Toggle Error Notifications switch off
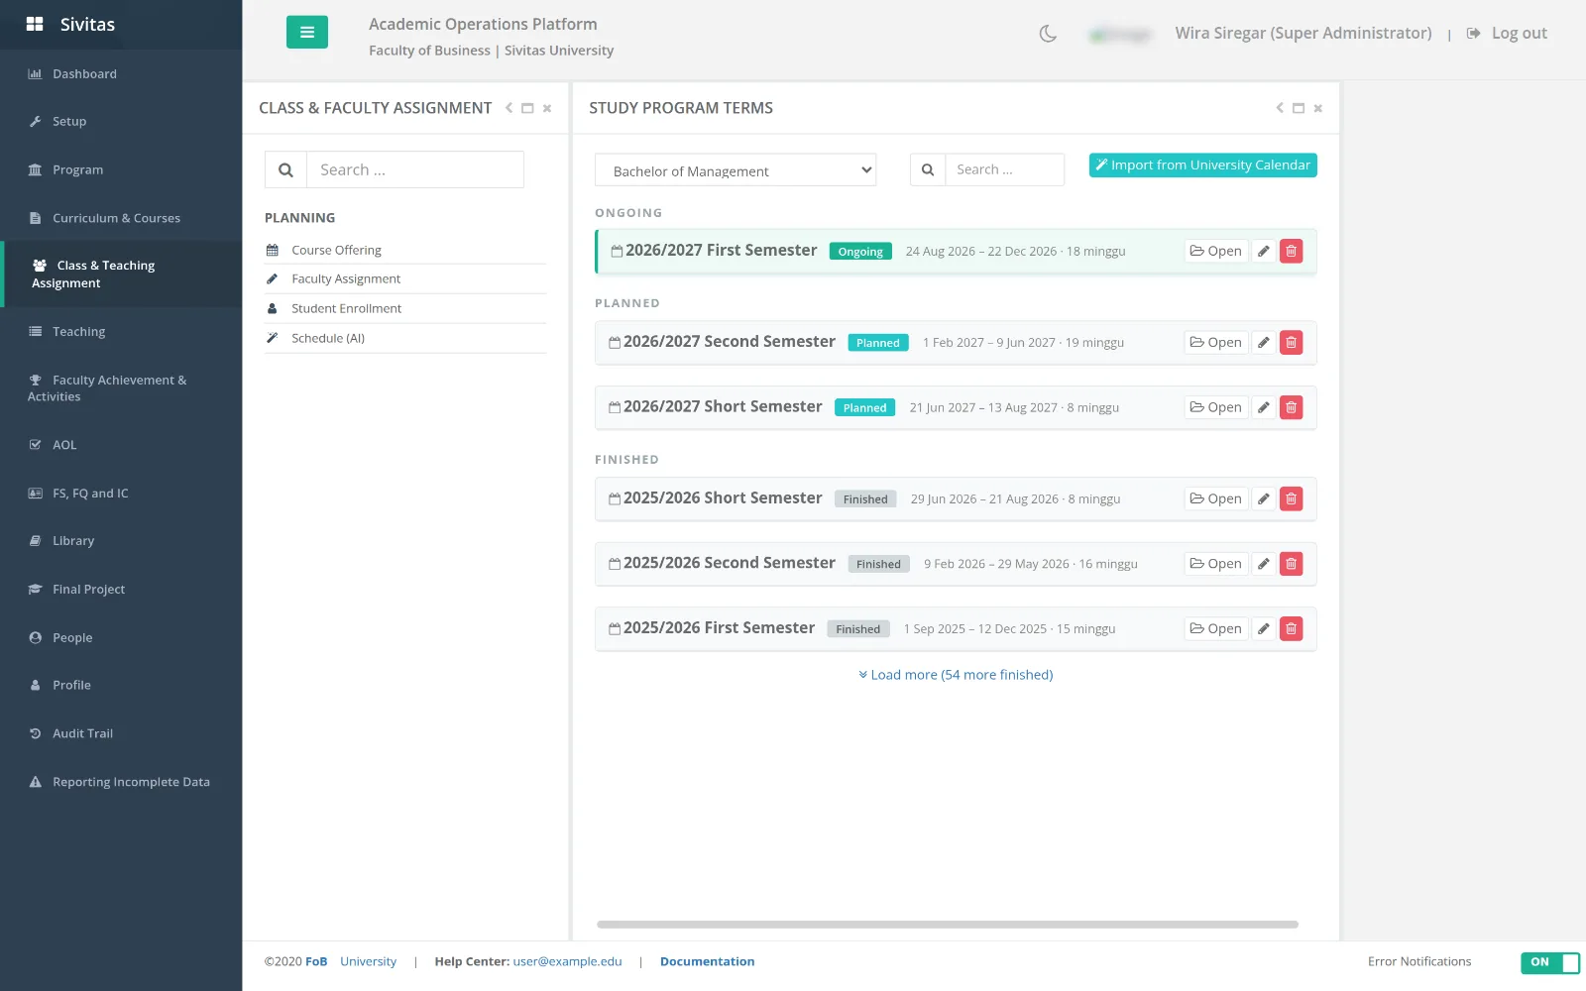 tap(1550, 962)
